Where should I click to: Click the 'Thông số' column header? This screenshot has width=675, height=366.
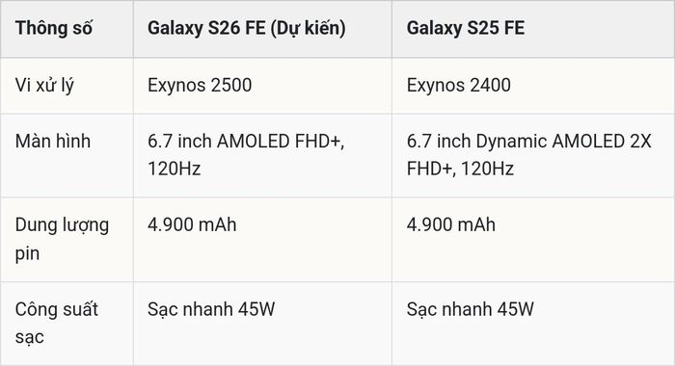pos(54,28)
